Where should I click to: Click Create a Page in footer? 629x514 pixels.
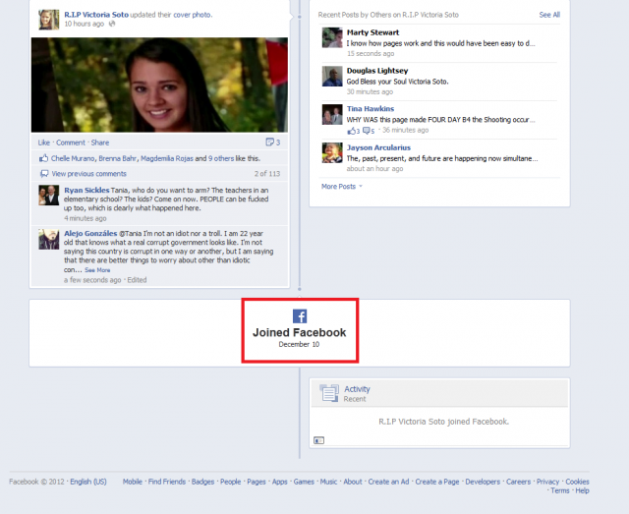437,482
